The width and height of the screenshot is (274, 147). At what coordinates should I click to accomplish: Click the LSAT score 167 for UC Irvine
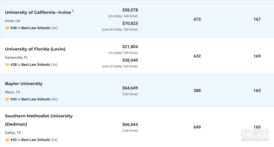tap(257, 19)
